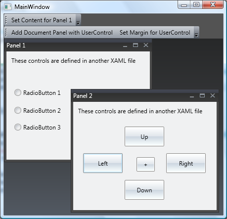The height and width of the screenshot is (219, 227).
Task: Open overflow dropdown of Set Content toolbar
Action: pyautogui.click(x=78, y=20)
